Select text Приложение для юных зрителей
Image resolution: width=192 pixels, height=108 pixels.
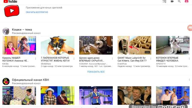tap(44, 7)
